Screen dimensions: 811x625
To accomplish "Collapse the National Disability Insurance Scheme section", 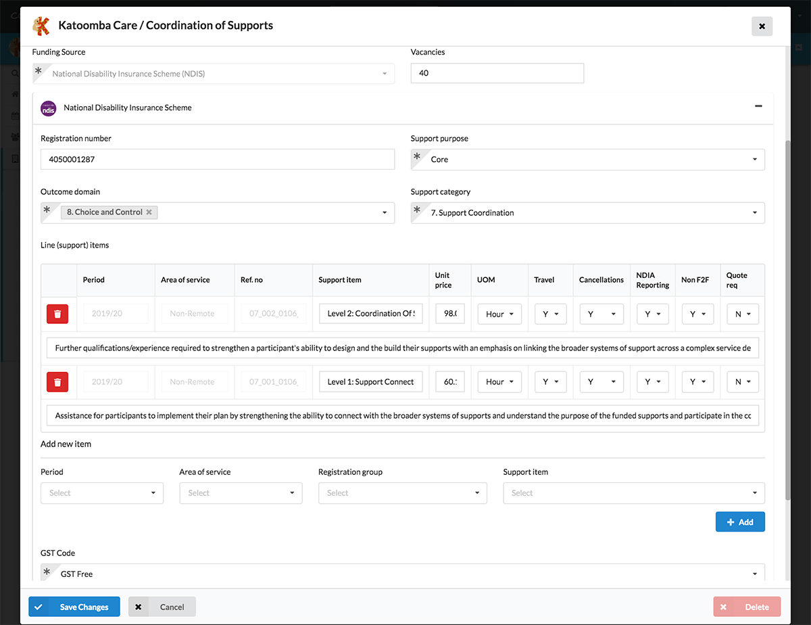I will click(x=758, y=107).
